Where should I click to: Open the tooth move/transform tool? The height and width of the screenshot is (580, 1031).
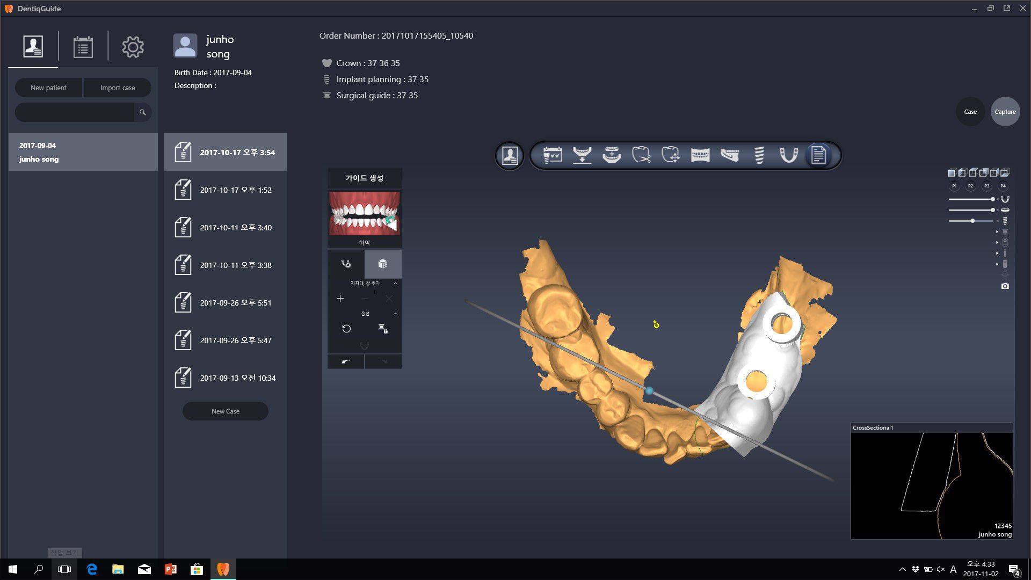tap(671, 155)
